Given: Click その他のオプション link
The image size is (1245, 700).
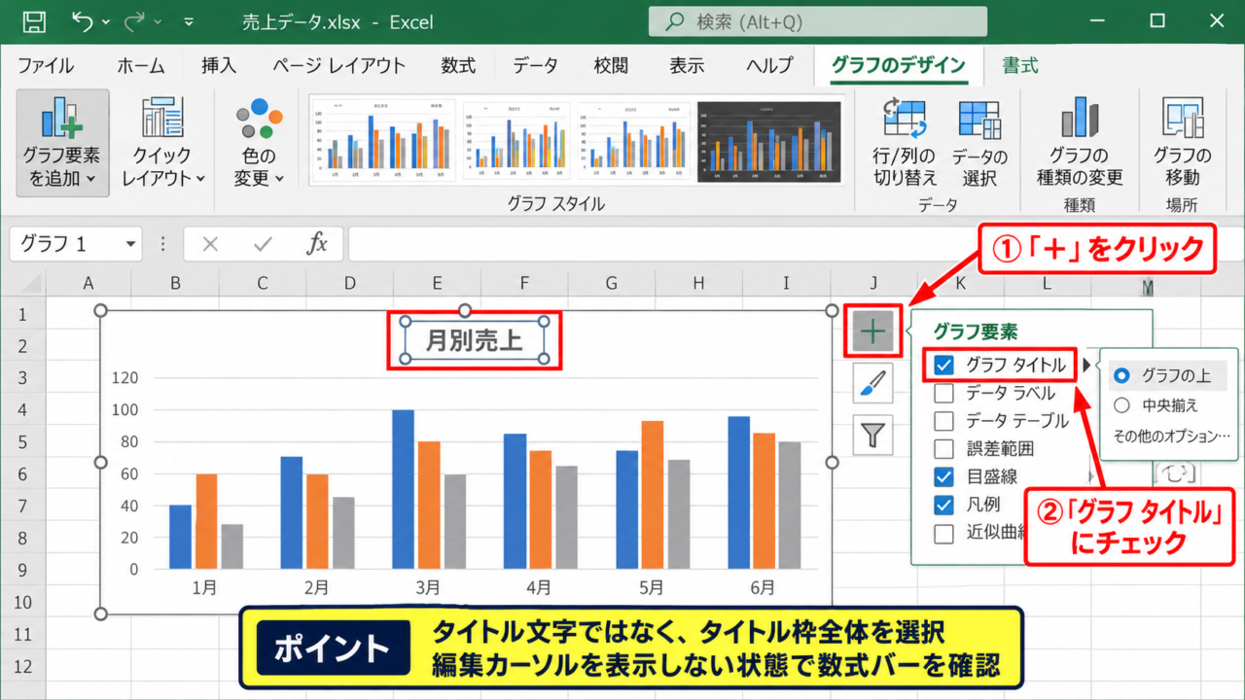Looking at the screenshot, I should (x=1172, y=437).
